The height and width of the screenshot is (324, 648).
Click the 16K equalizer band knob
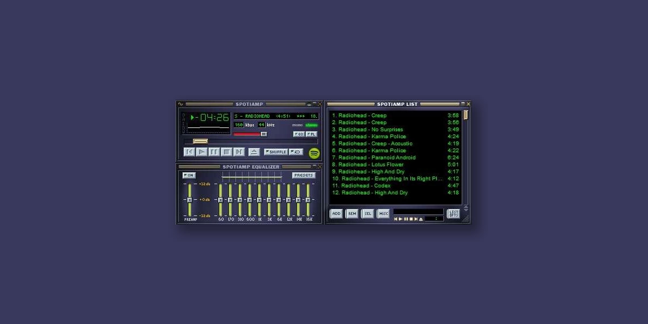(x=308, y=200)
